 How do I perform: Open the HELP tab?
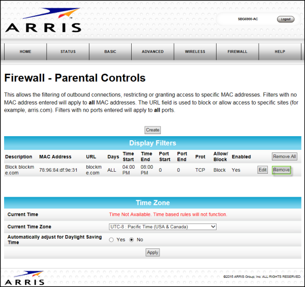point(280,52)
